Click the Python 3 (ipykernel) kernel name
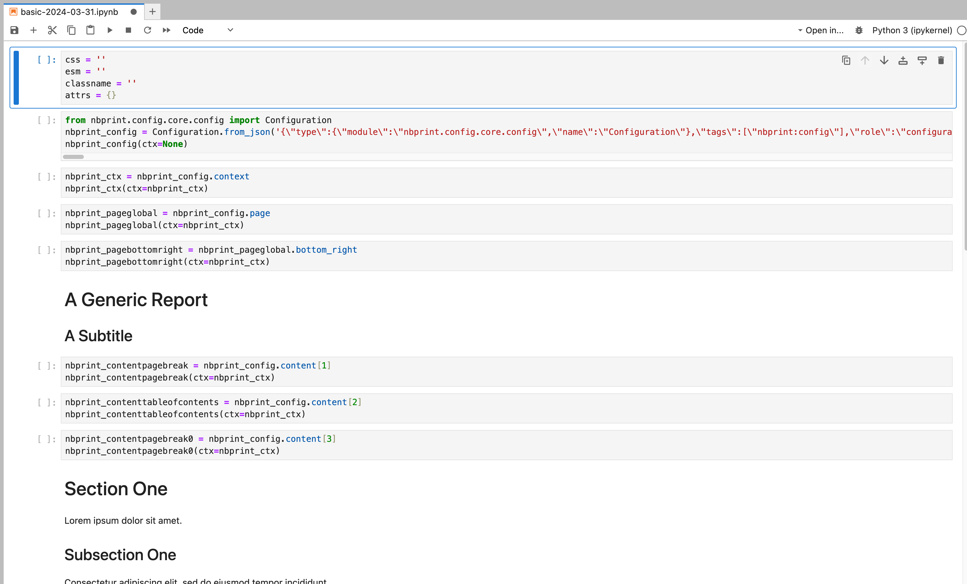The height and width of the screenshot is (584, 967). tap(912, 30)
